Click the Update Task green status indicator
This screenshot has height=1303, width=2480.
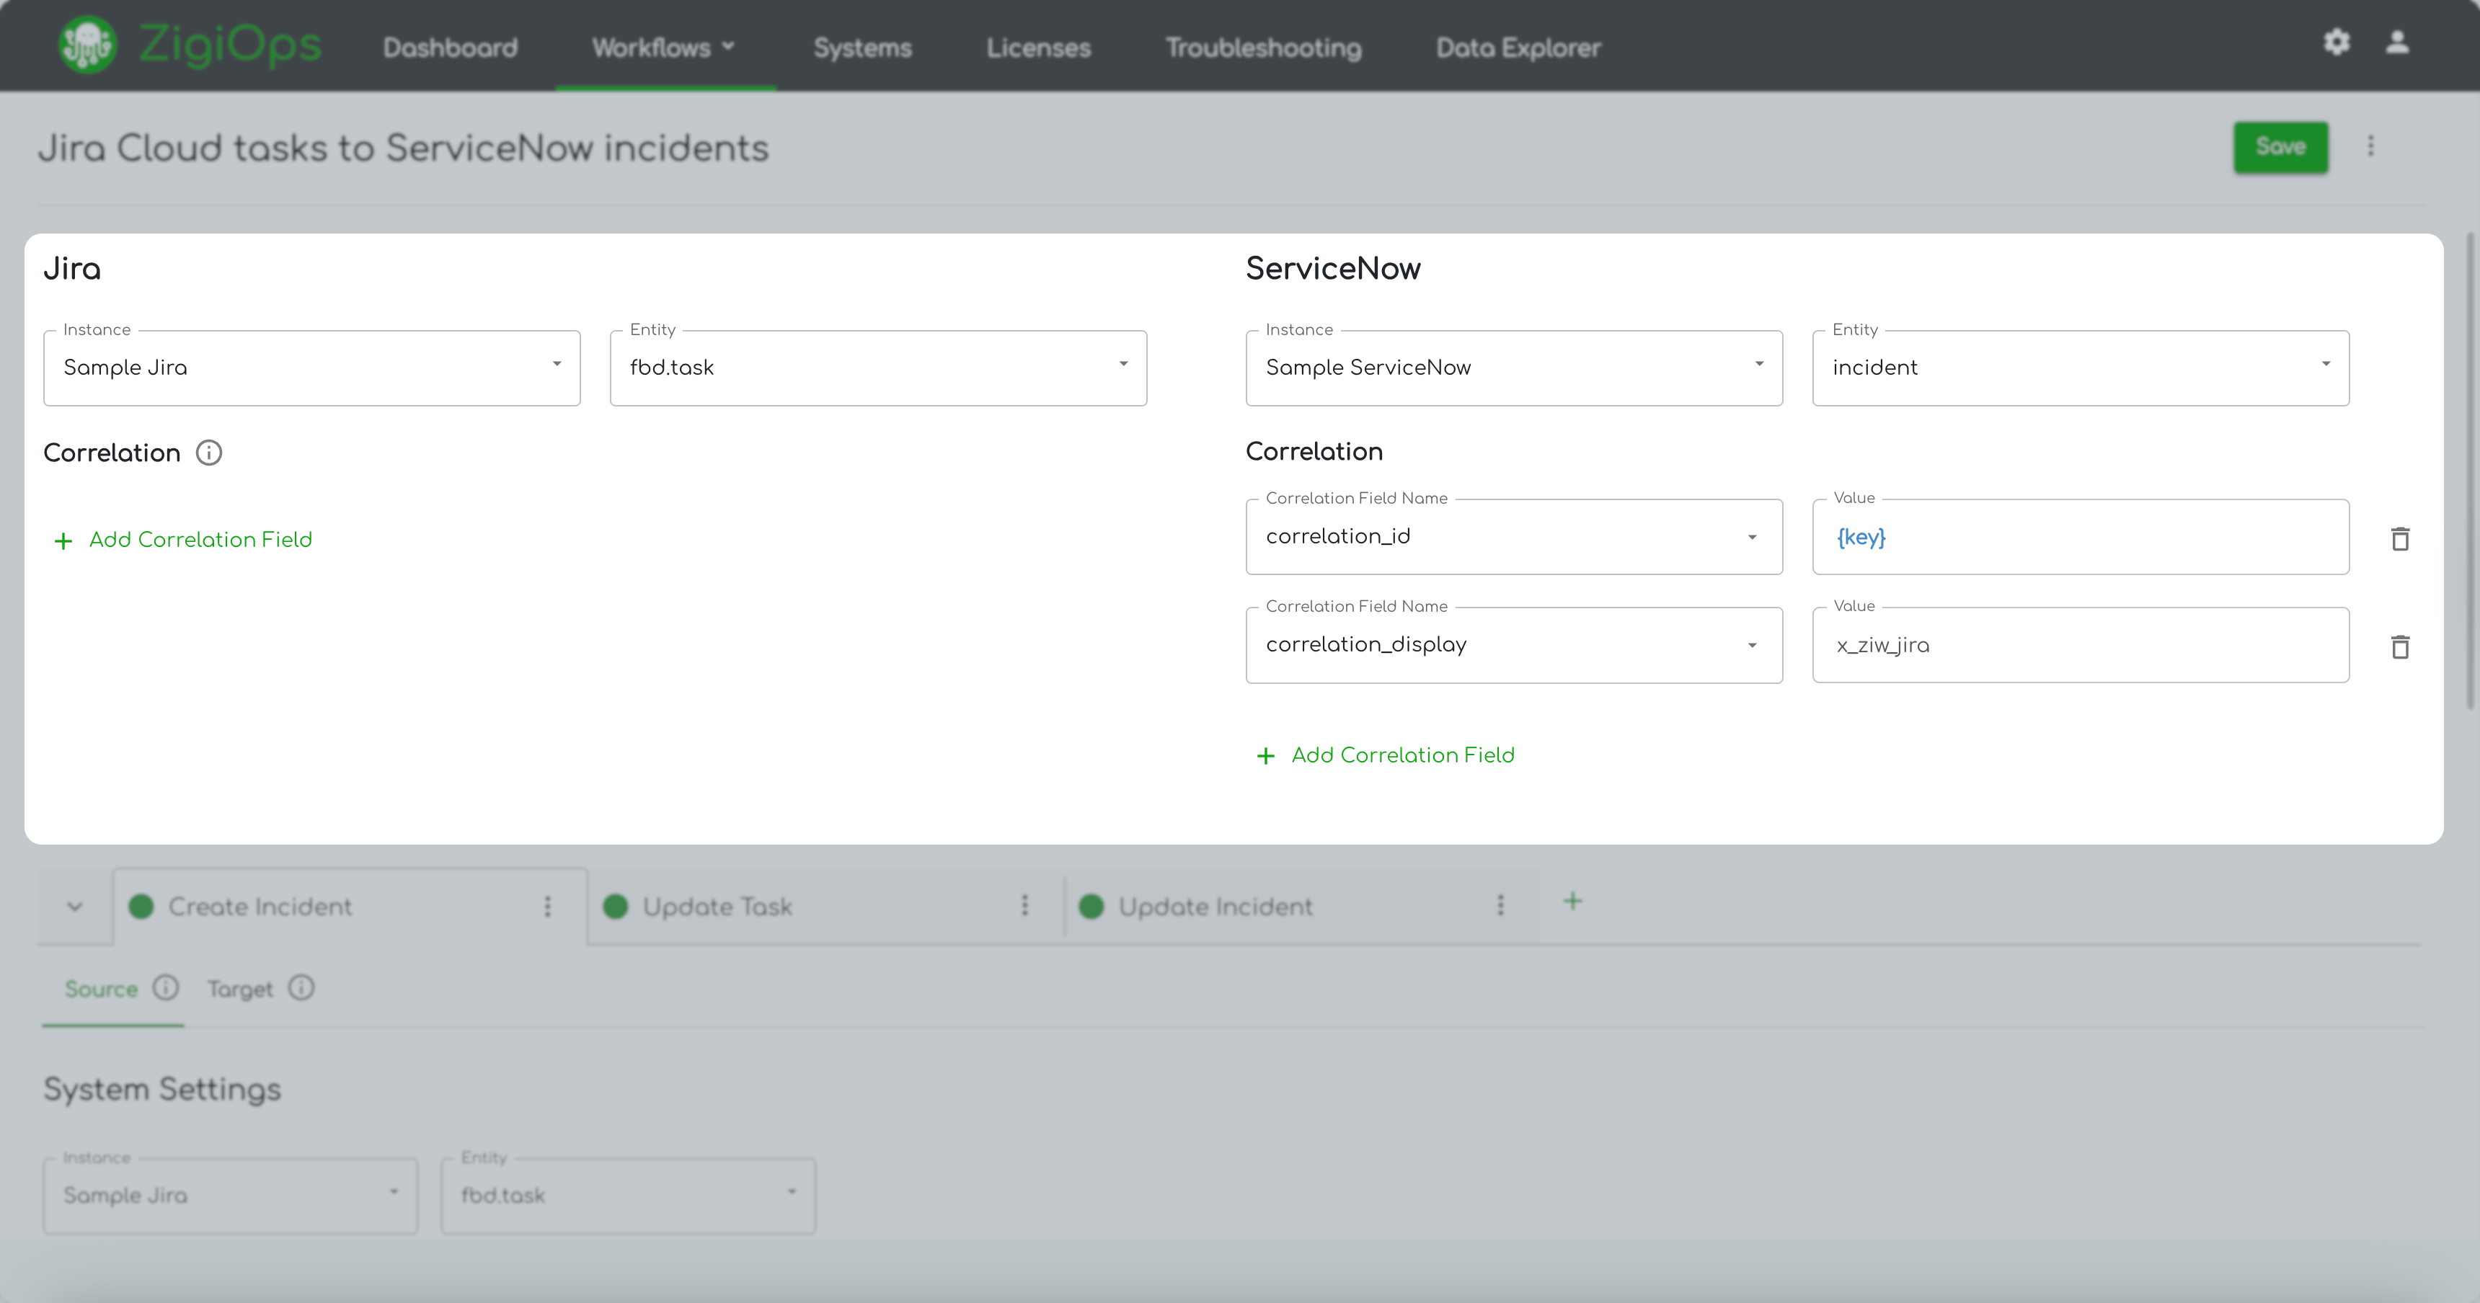coord(615,907)
